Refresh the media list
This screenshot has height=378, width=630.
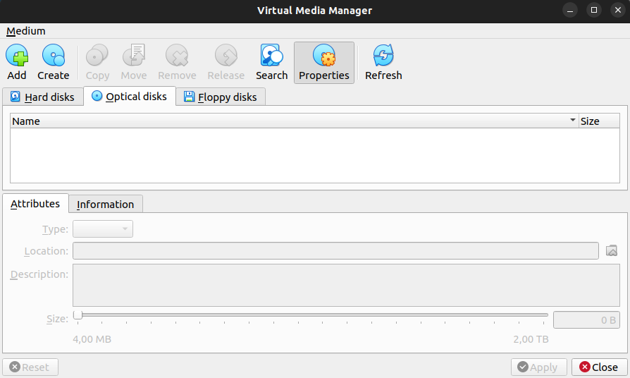point(383,56)
